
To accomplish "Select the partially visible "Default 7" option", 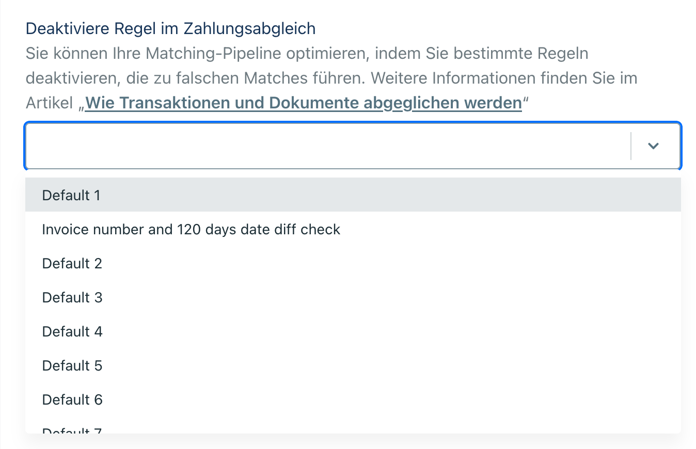I will click(72, 429).
